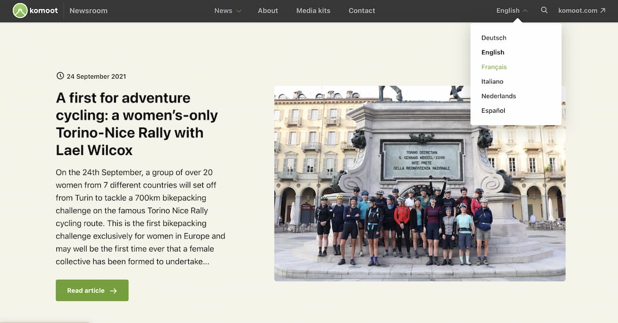Viewport: 618px width, 323px height.
Task: Open the Torino-Nice Rally article headline
Action: tap(137, 124)
